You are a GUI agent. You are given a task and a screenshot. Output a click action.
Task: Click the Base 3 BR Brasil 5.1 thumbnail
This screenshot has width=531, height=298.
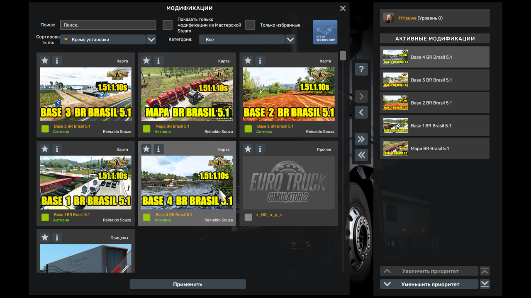point(85,94)
